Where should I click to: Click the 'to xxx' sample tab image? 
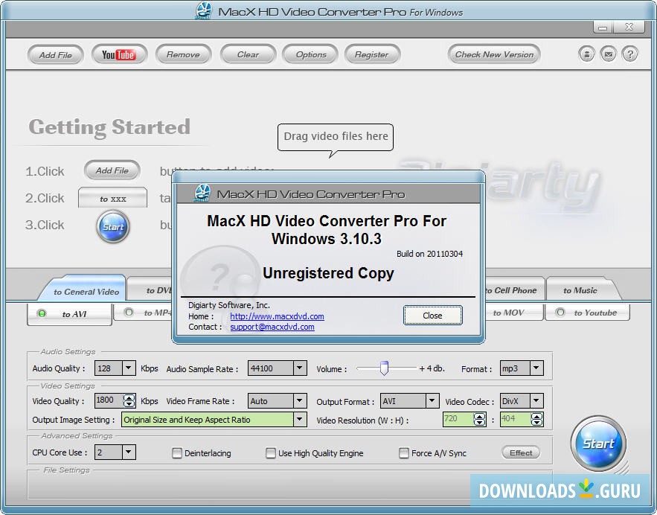[x=112, y=198]
